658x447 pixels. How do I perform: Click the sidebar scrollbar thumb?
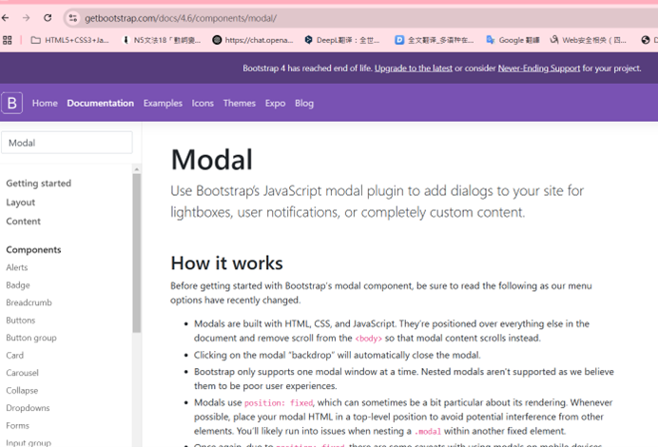[x=137, y=253]
